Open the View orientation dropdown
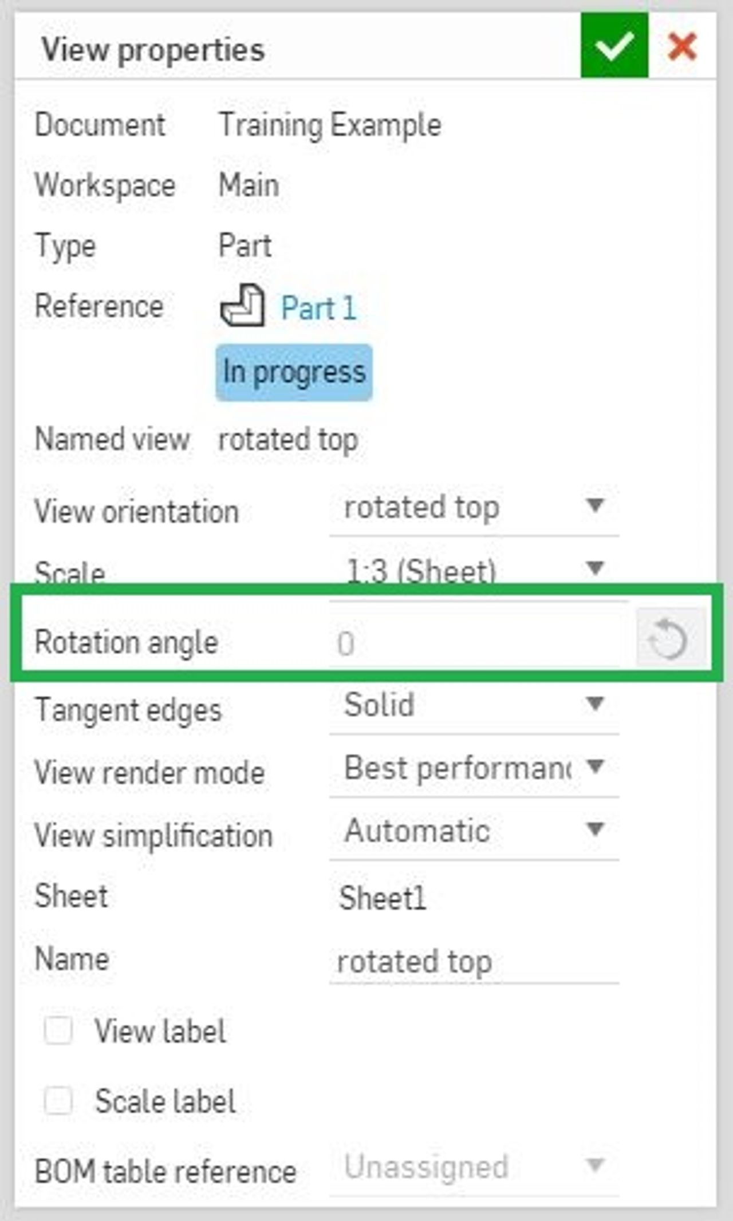 596,506
